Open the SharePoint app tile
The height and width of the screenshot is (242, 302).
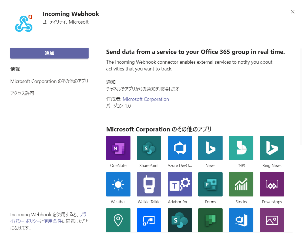(x=149, y=148)
